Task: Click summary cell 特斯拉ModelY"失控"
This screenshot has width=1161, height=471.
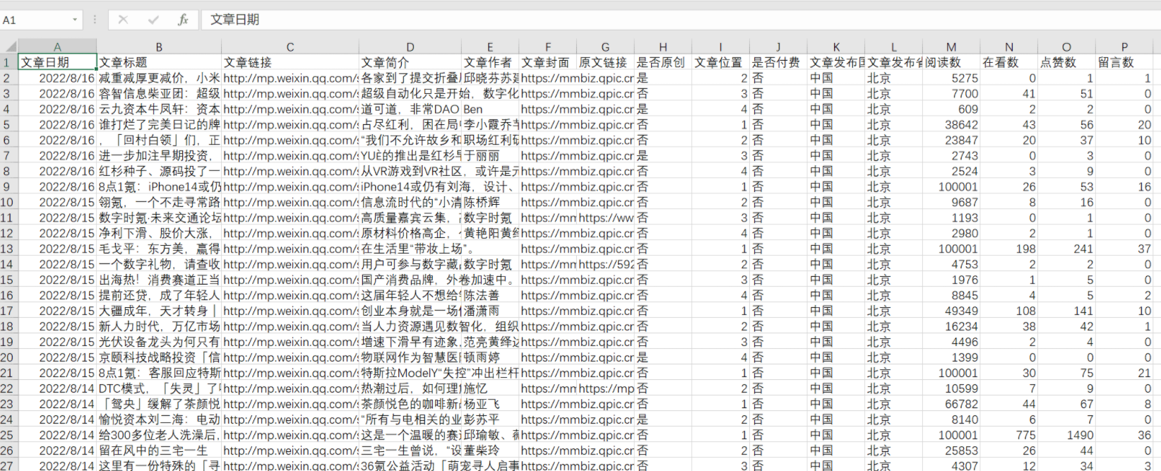Action: pyautogui.click(x=410, y=373)
